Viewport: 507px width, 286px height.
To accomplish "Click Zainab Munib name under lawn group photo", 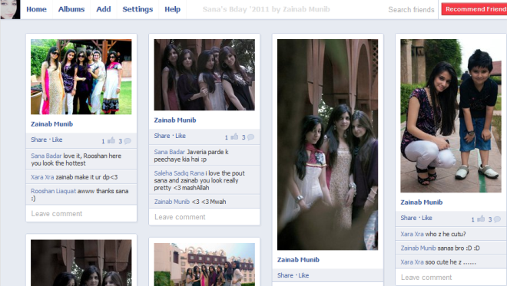I will tap(51, 124).
